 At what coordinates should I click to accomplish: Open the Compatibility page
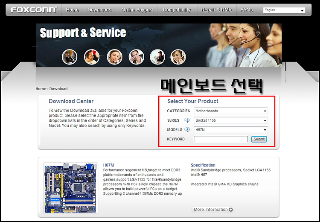(177, 10)
